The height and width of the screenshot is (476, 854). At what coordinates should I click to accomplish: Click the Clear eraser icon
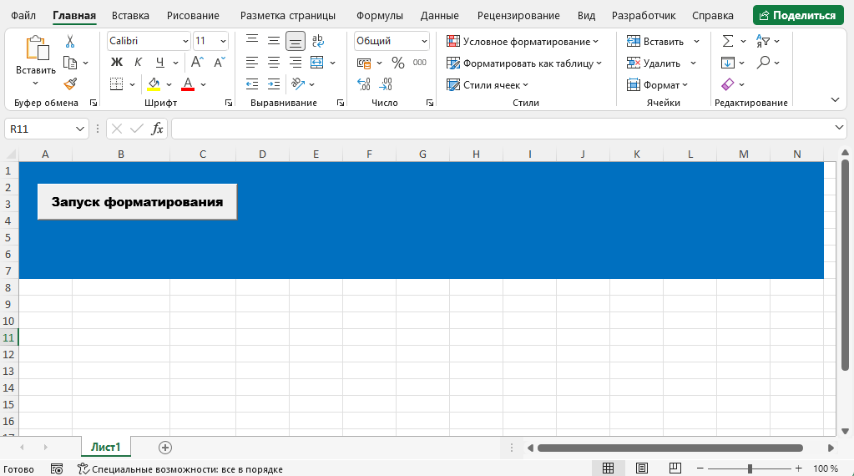(728, 84)
